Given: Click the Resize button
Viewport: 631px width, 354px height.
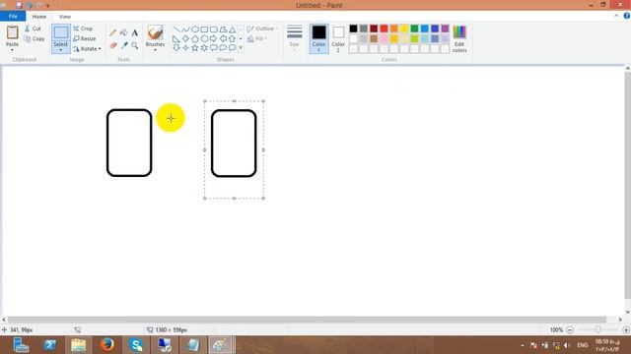Looking at the screenshot, I should click(x=85, y=38).
